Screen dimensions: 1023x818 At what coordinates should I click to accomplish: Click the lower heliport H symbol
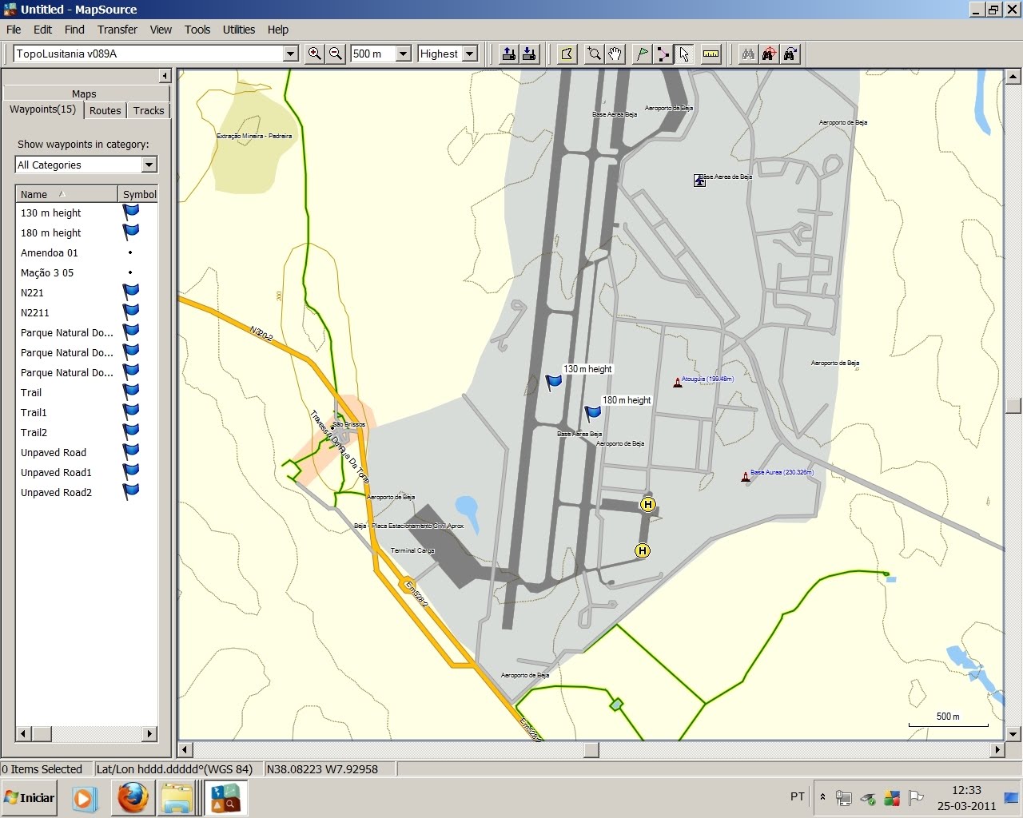(x=642, y=550)
